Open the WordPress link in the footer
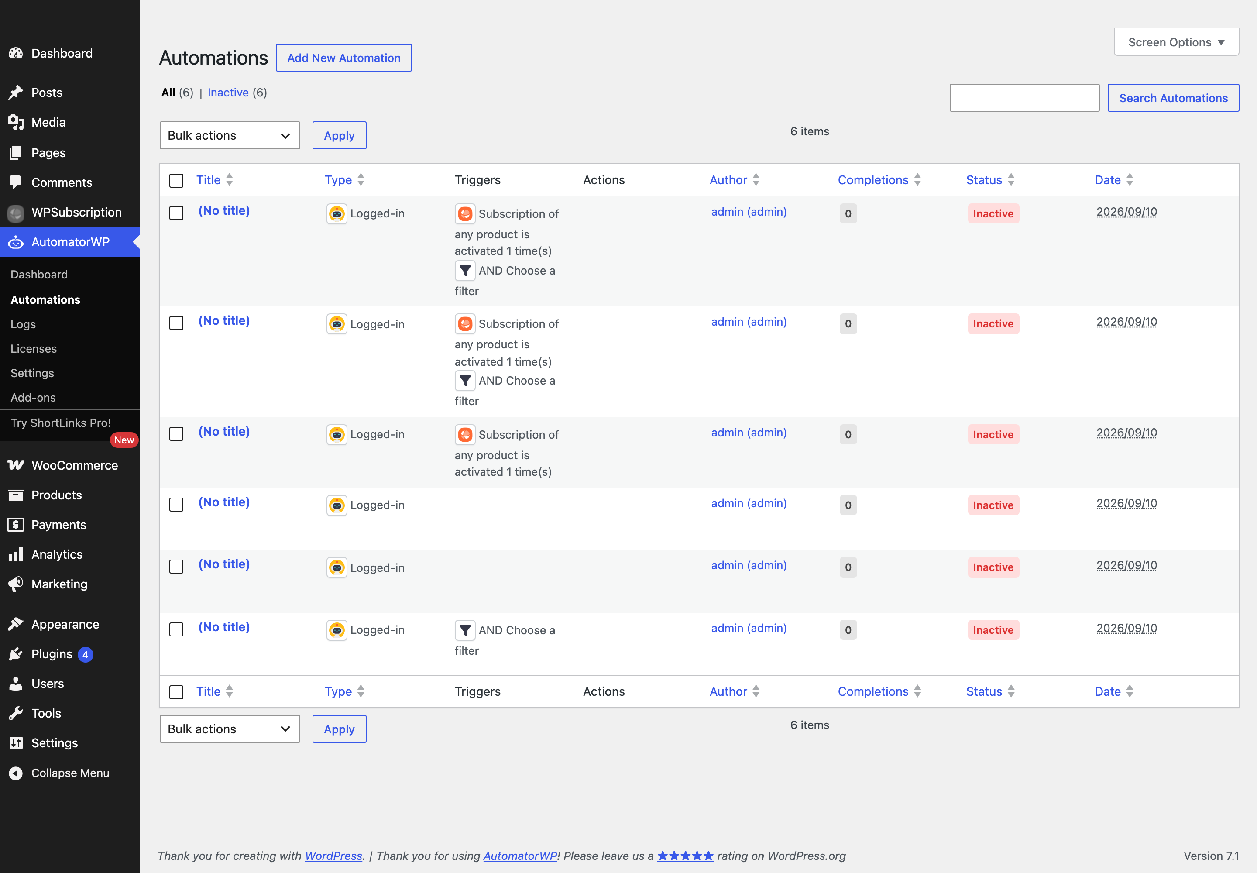The width and height of the screenshot is (1257, 873). coord(333,856)
